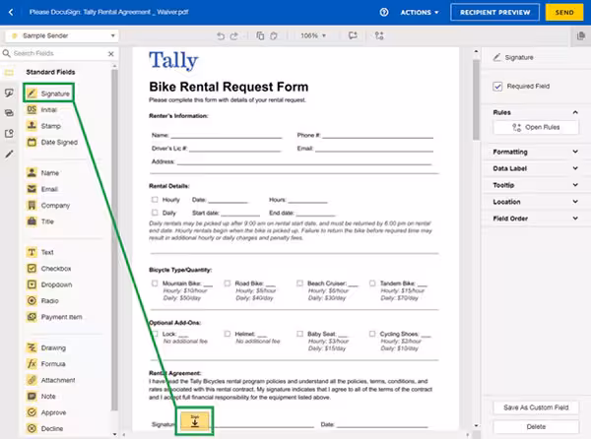Expand the Tooltip section
This screenshot has height=439, width=591.
(x=536, y=185)
